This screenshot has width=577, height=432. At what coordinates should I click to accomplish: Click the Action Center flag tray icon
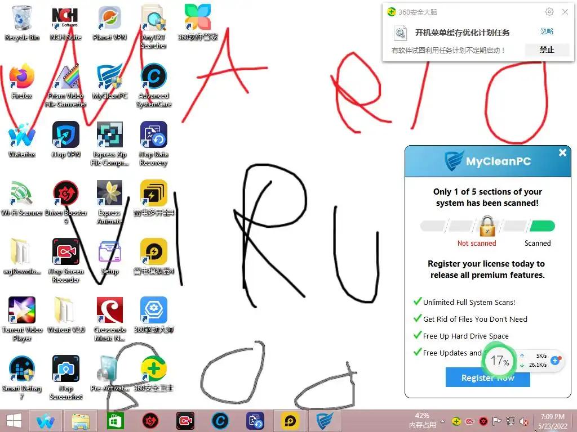[497, 421]
